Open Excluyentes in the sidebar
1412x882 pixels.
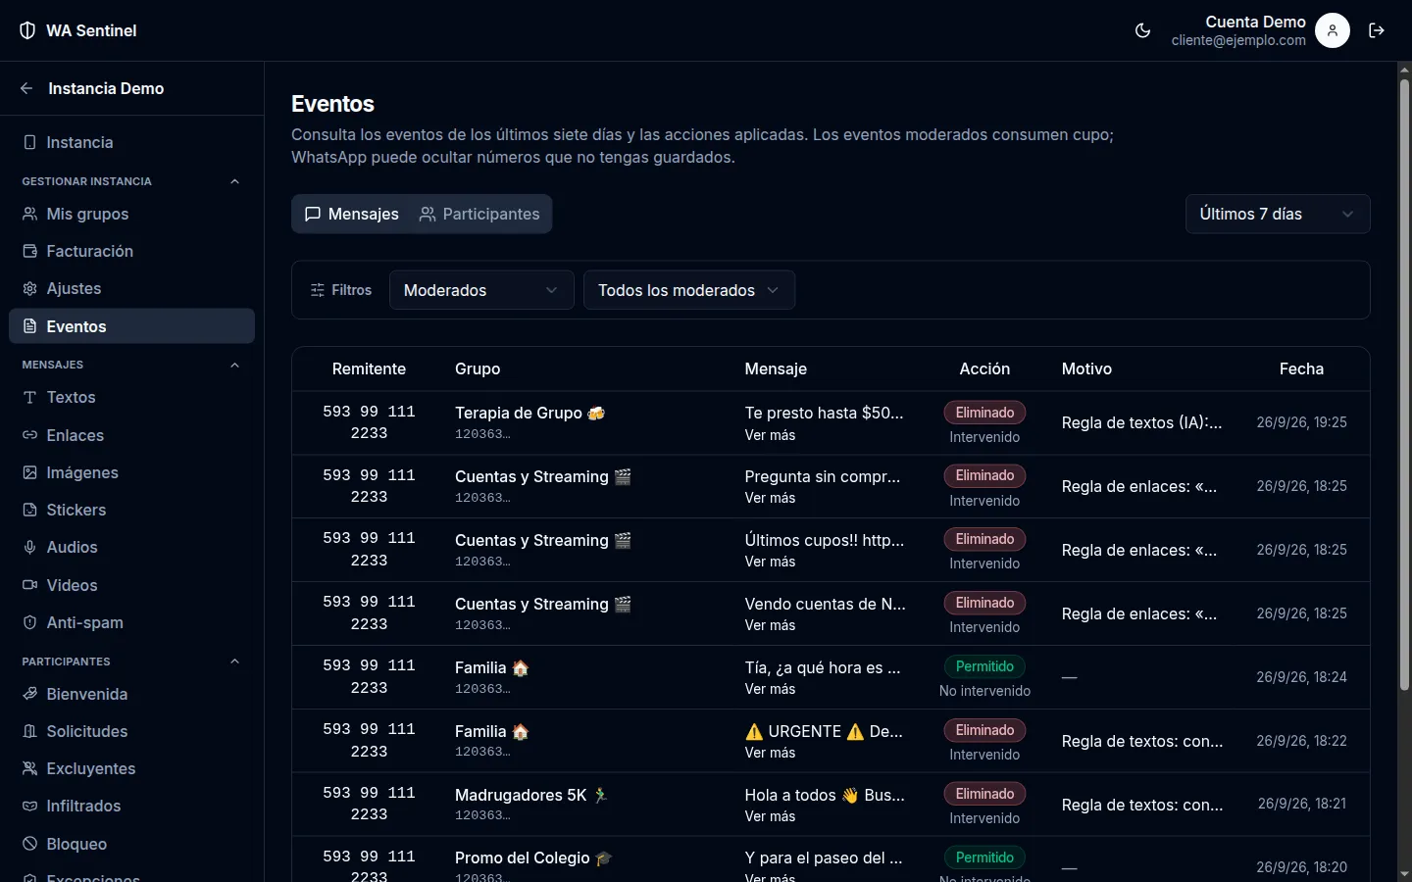131,768
